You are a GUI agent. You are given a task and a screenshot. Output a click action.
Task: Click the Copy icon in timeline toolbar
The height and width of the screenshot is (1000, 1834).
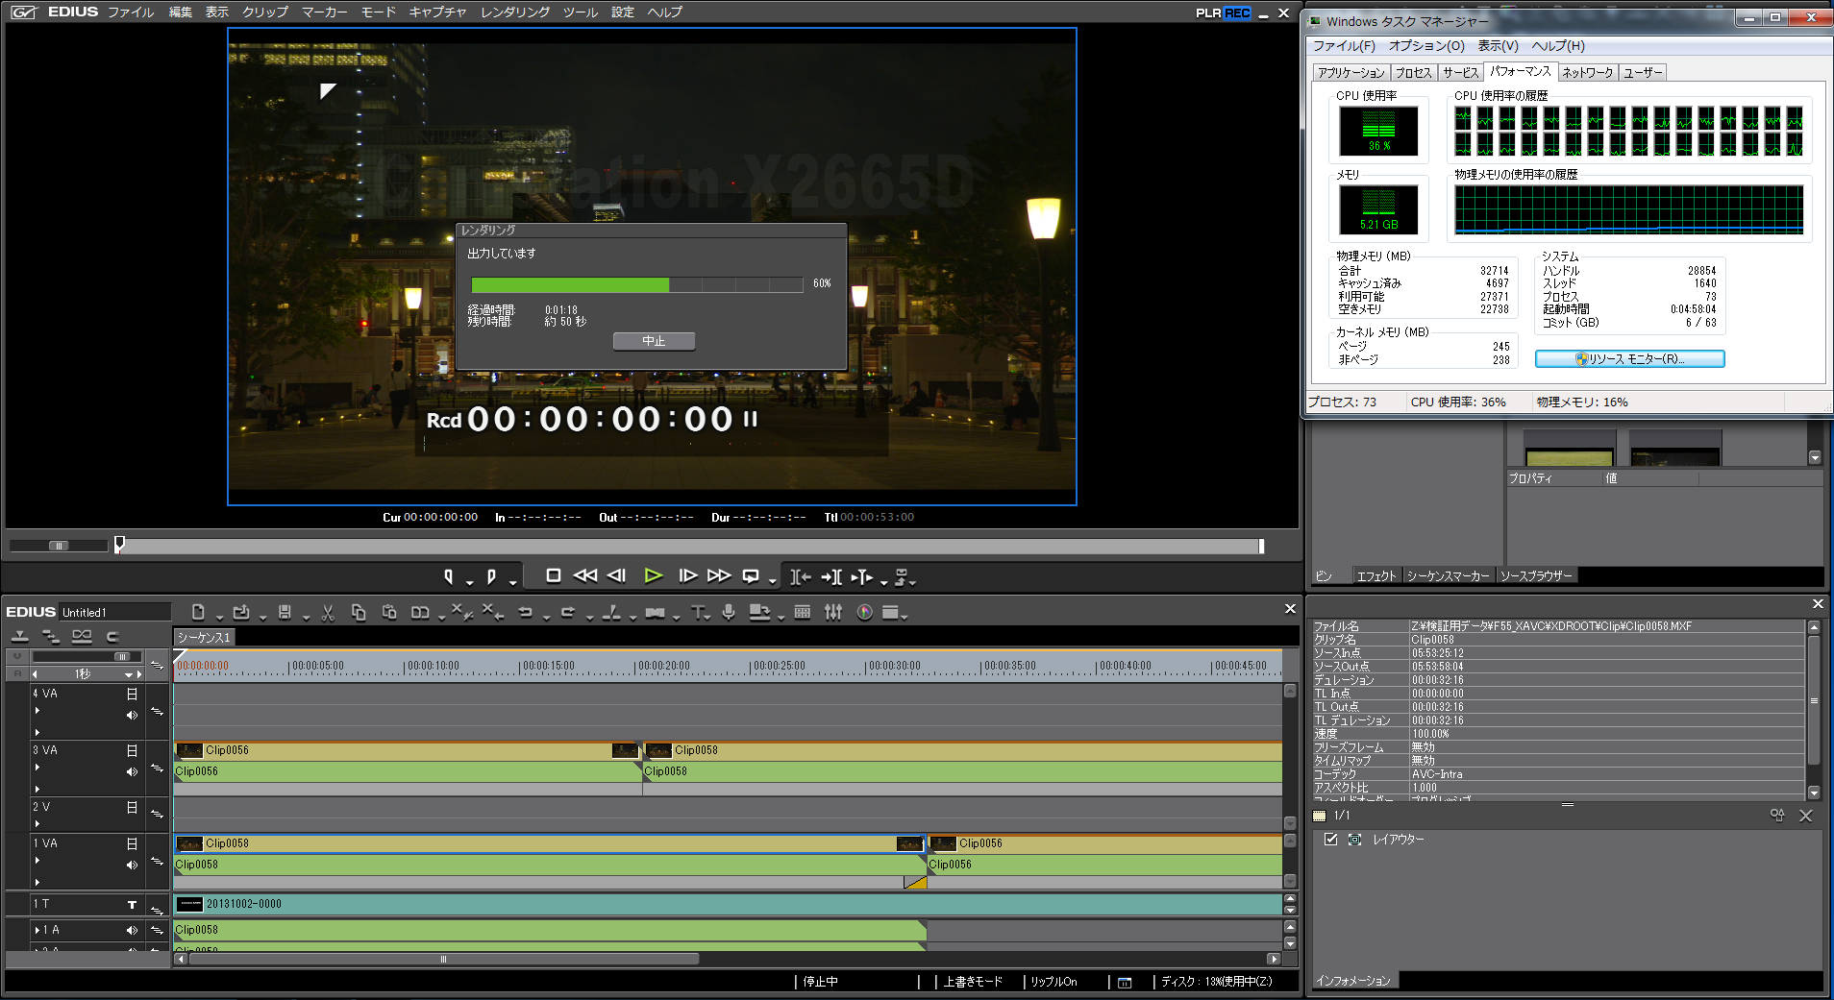pyautogui.click(x=359, y=612)
